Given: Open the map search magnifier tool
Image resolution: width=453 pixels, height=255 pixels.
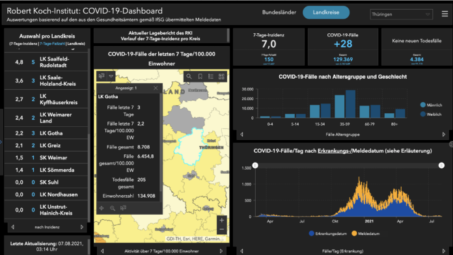Looking at the screenshot, I should coord(189,76).
